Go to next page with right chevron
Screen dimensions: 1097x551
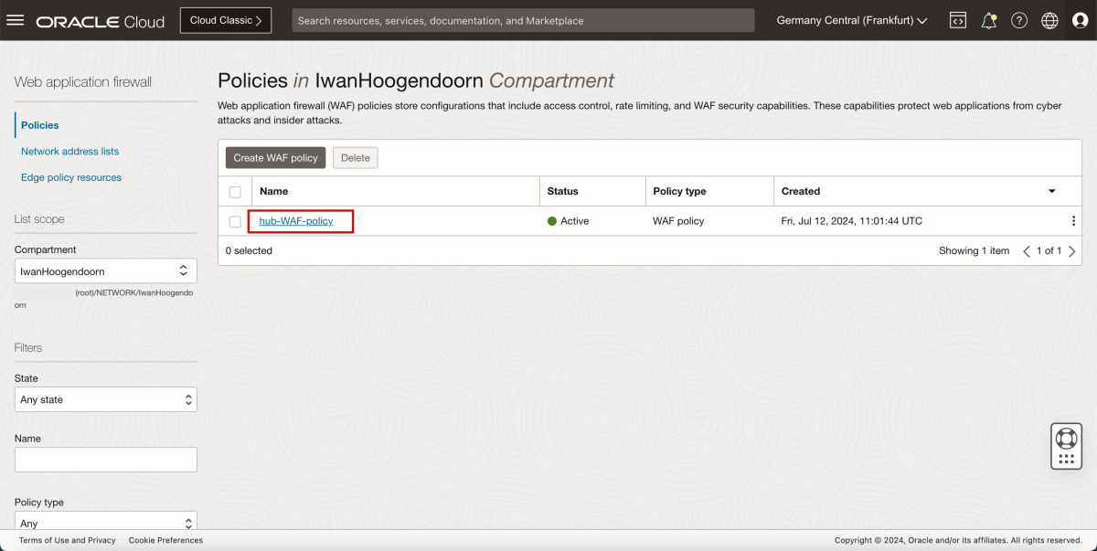1070,249
